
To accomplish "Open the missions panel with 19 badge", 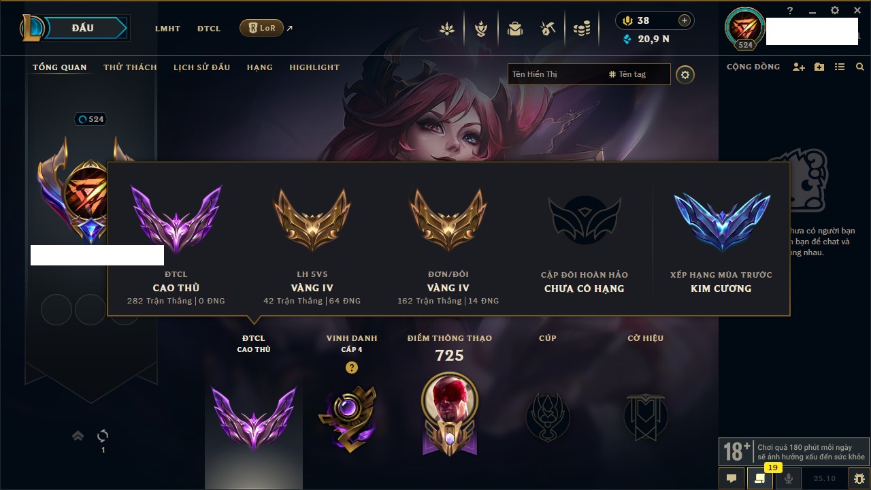I will coord(760,478).
